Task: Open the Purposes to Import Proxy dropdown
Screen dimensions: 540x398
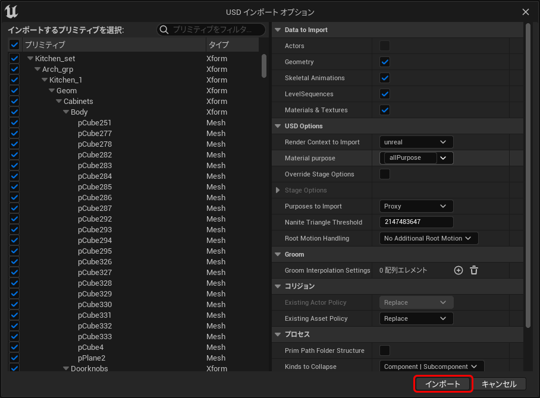Action: point(416,206)
